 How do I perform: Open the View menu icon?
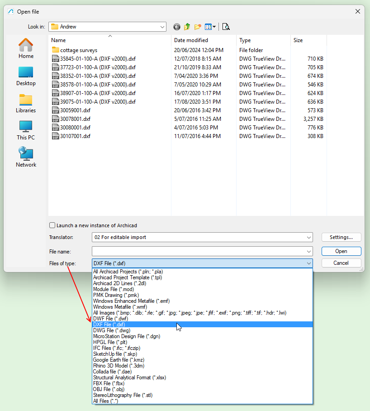click(x=210, y=27)
